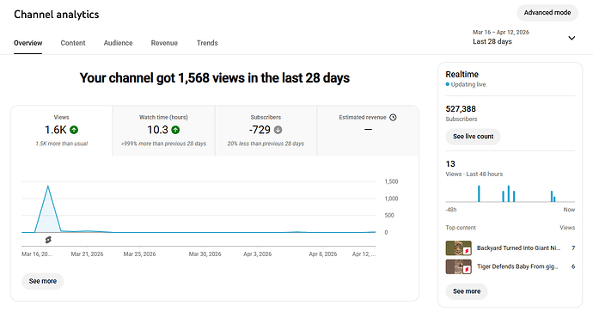This screenshot has height=312, width=593.
Task: Select the Estimated revenue metric card
Action: [368, 131]
